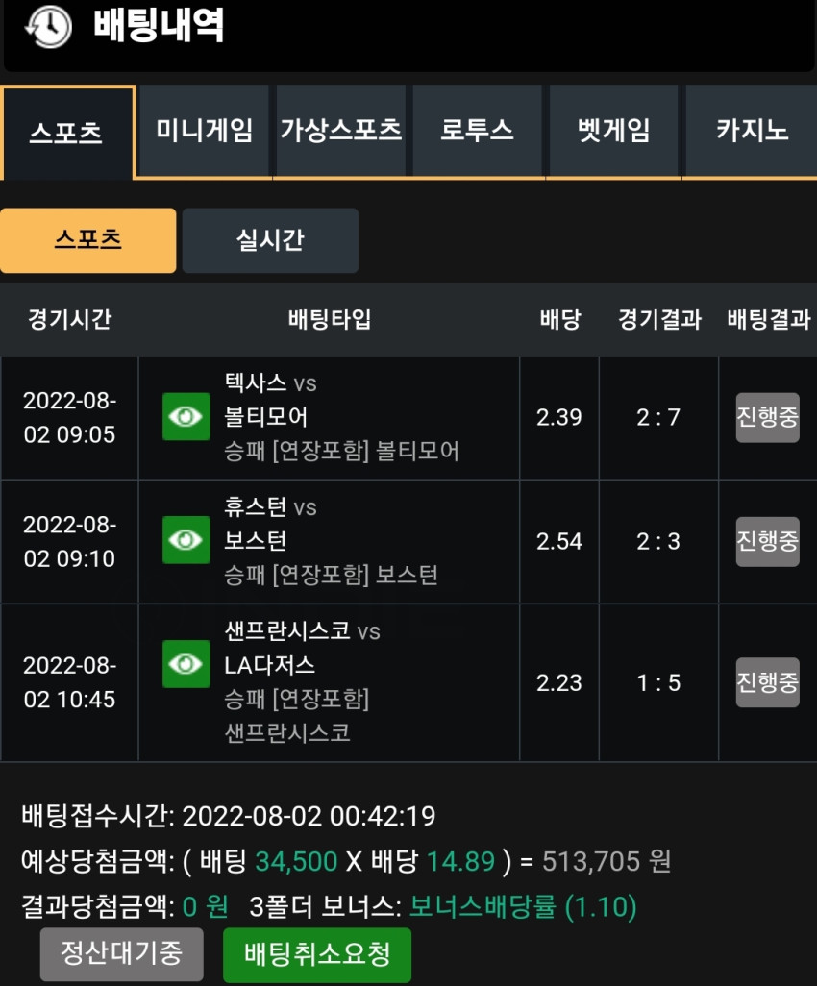Click the 배당 column header

pos(559,319)
